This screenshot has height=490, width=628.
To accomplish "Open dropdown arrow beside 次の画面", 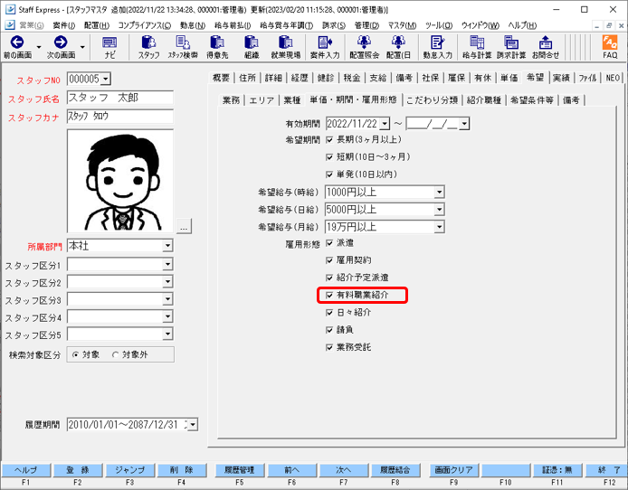I will point(82,47).
